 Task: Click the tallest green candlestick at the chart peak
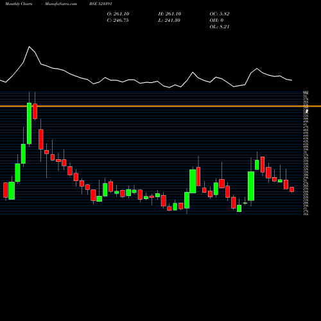[29, 123]
